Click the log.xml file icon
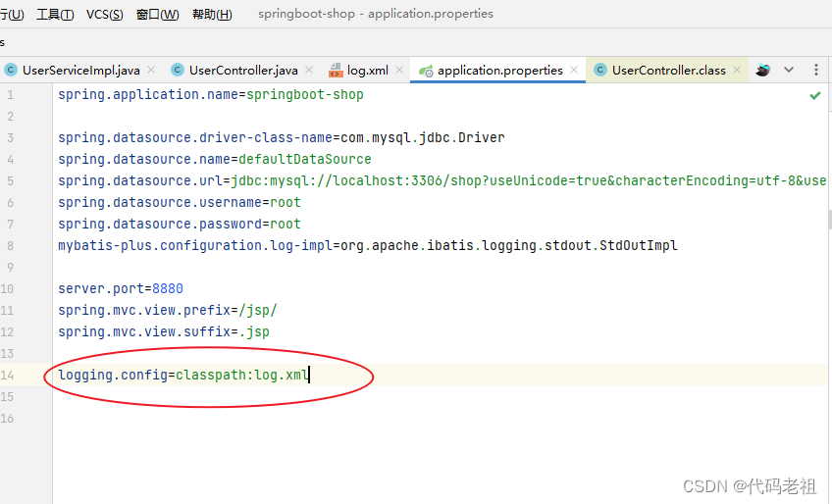 point(336,70)
